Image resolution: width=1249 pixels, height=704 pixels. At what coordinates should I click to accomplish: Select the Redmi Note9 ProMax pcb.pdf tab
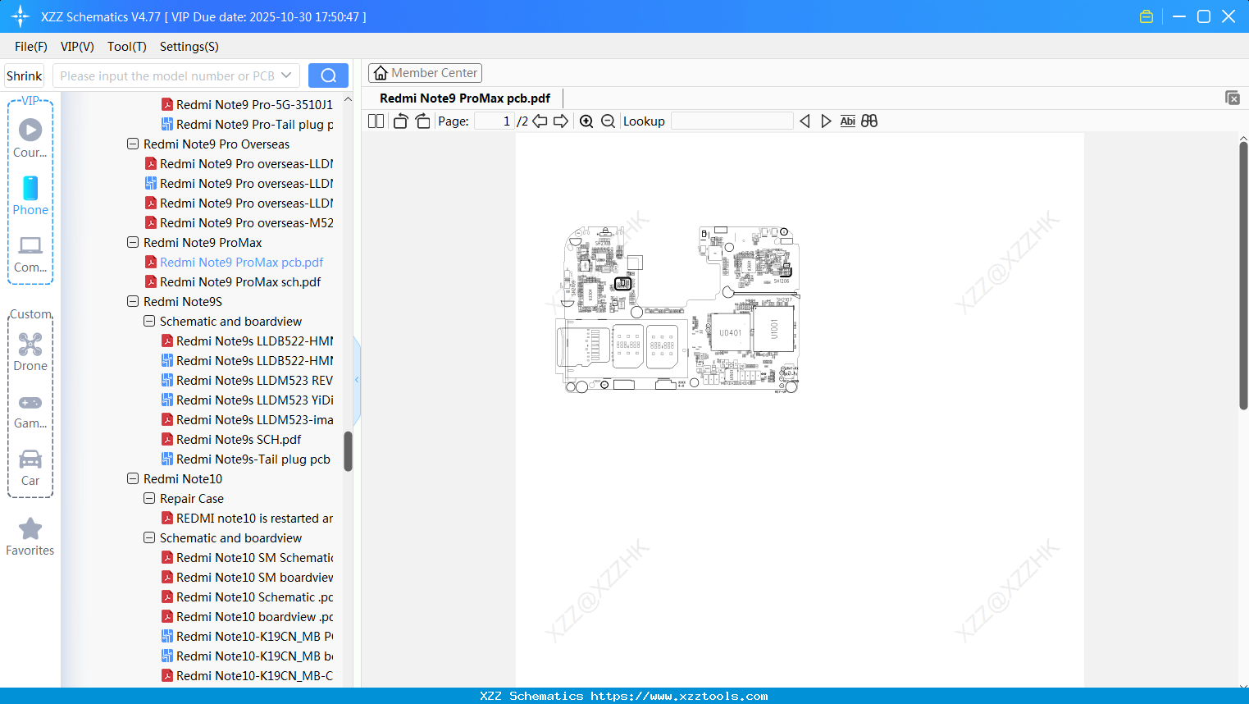(x=465, y=98)
